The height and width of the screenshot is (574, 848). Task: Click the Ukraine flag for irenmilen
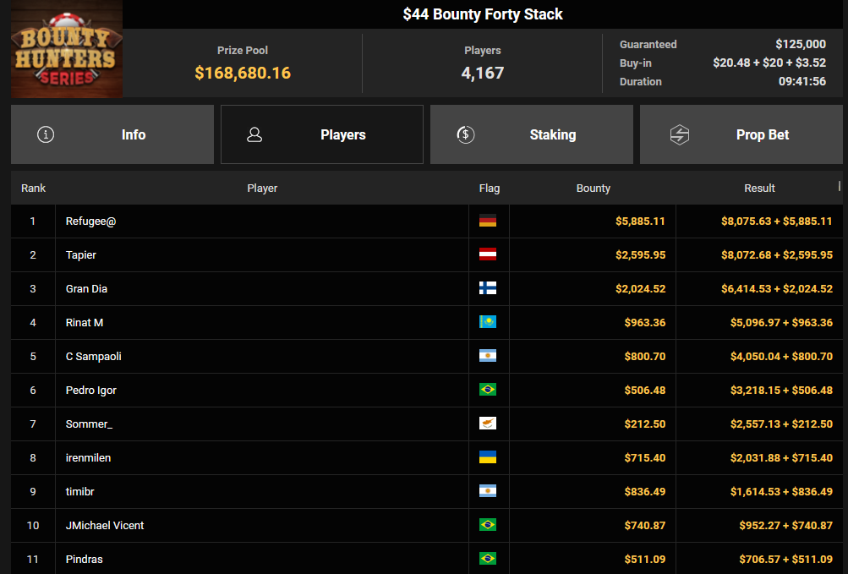pos(488,458)
